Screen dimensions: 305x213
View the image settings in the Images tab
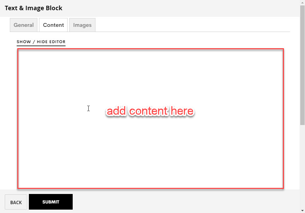(82, 25)
